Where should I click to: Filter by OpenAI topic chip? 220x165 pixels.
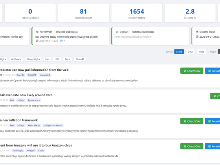80,59
